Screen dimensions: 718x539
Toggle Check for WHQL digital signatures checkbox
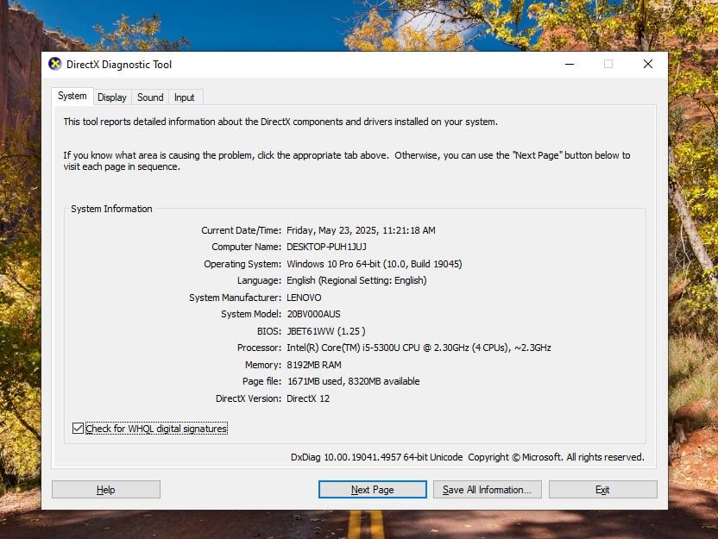(78, 429)
